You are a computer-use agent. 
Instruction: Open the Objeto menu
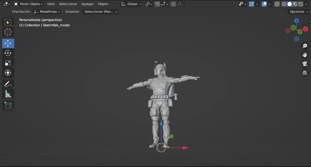pos(103,4)
